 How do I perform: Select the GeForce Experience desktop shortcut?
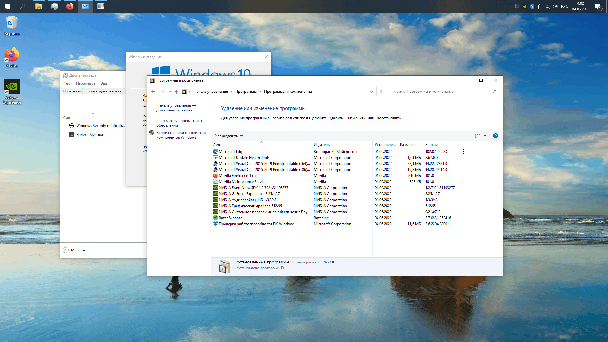click(x=12, y=92)
